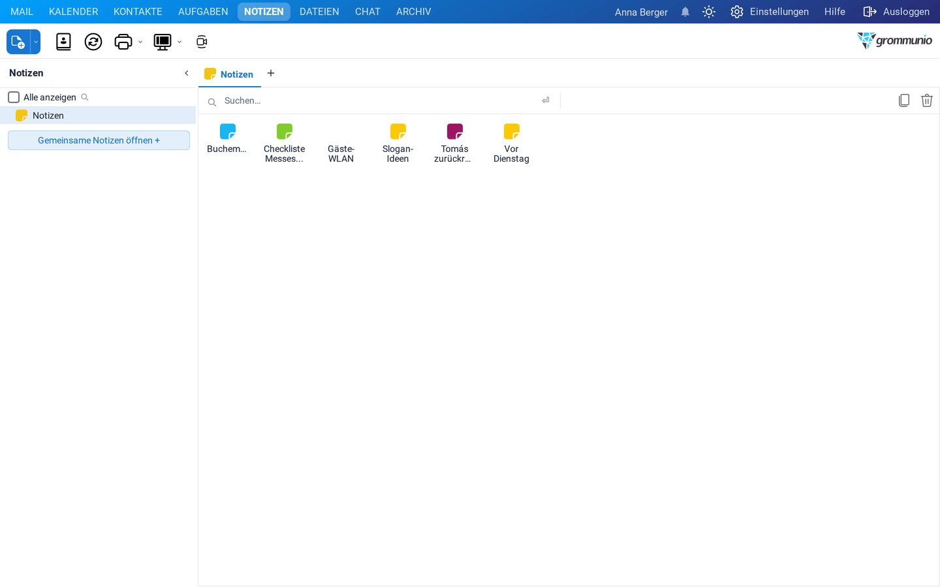Select the green Checkliste Messes... note
Image resolution: width=940 pixels, height=587 pixels.
pos(284,143)
